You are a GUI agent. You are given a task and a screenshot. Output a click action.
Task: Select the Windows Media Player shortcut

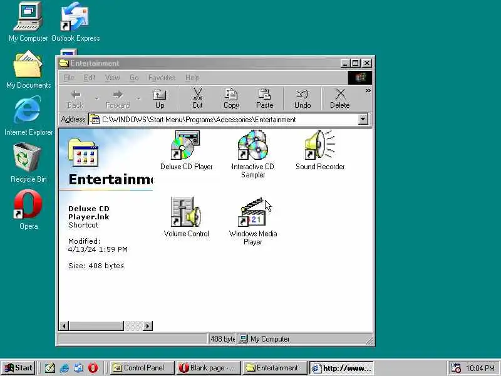(253, 221)
